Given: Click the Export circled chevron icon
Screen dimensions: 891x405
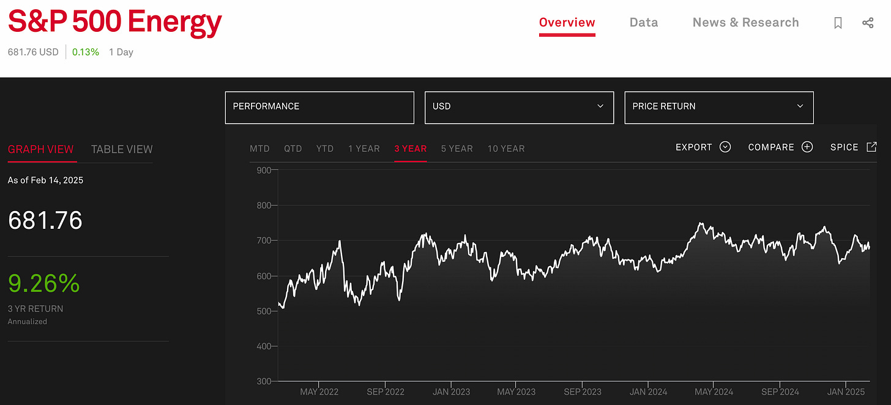Looking at the screenshot, I should point(725,147).
